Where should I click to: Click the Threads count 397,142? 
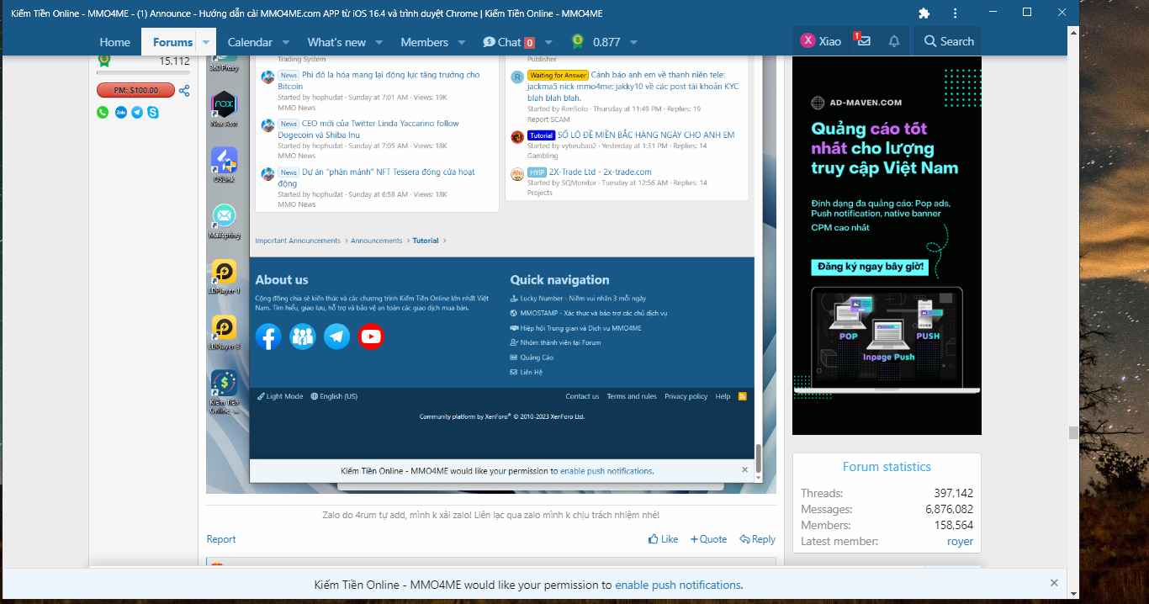[x=953, y=494]
